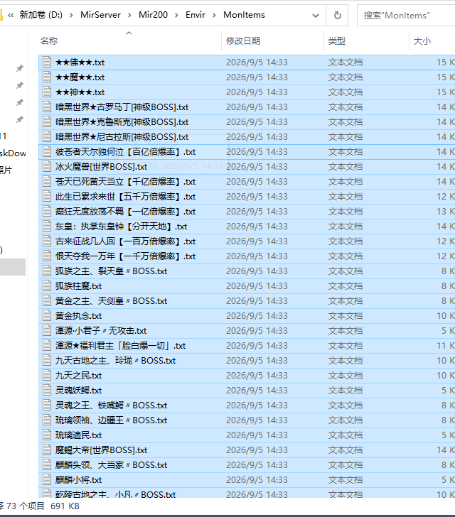Click the MonItems breadcrumb segment

click(x=244, y=15)
